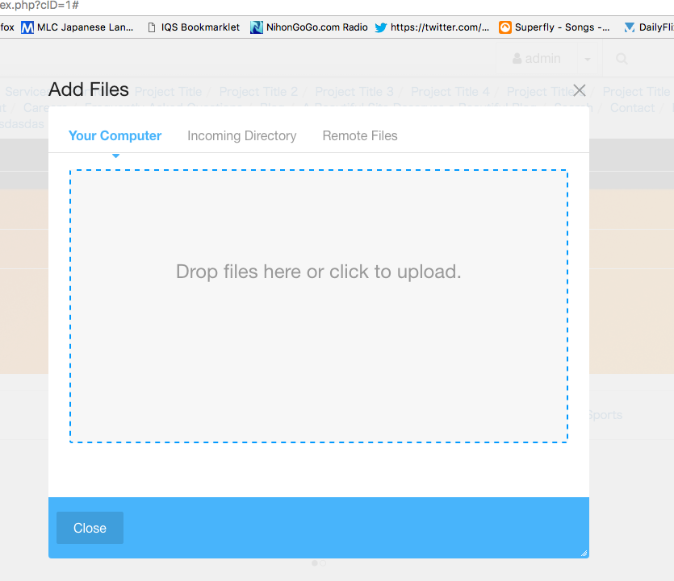This screenshot has width=674, height=581.
Task: Dismiss Add Files with the X button
Action: [579, 90]
